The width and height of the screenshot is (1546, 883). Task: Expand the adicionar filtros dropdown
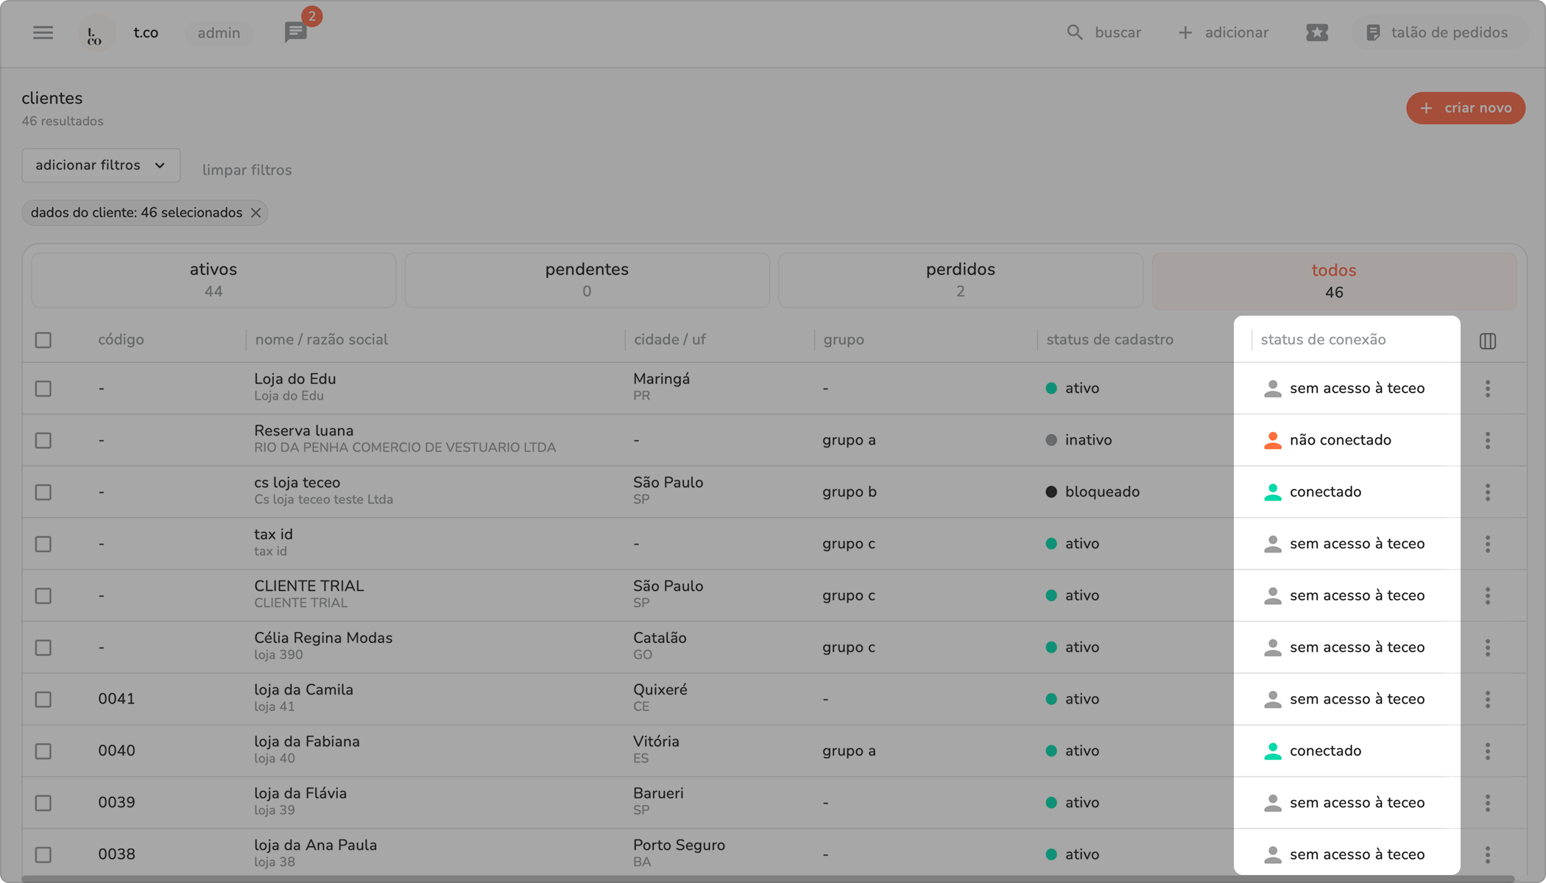point(101,166)
